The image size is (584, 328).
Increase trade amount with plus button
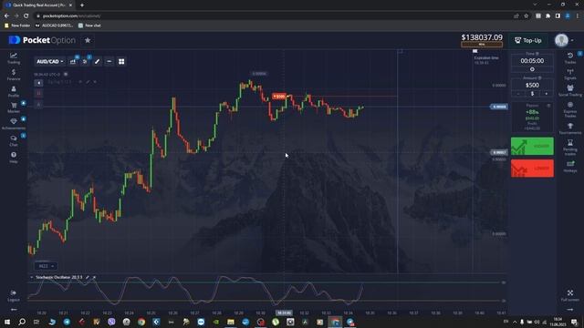546,94
